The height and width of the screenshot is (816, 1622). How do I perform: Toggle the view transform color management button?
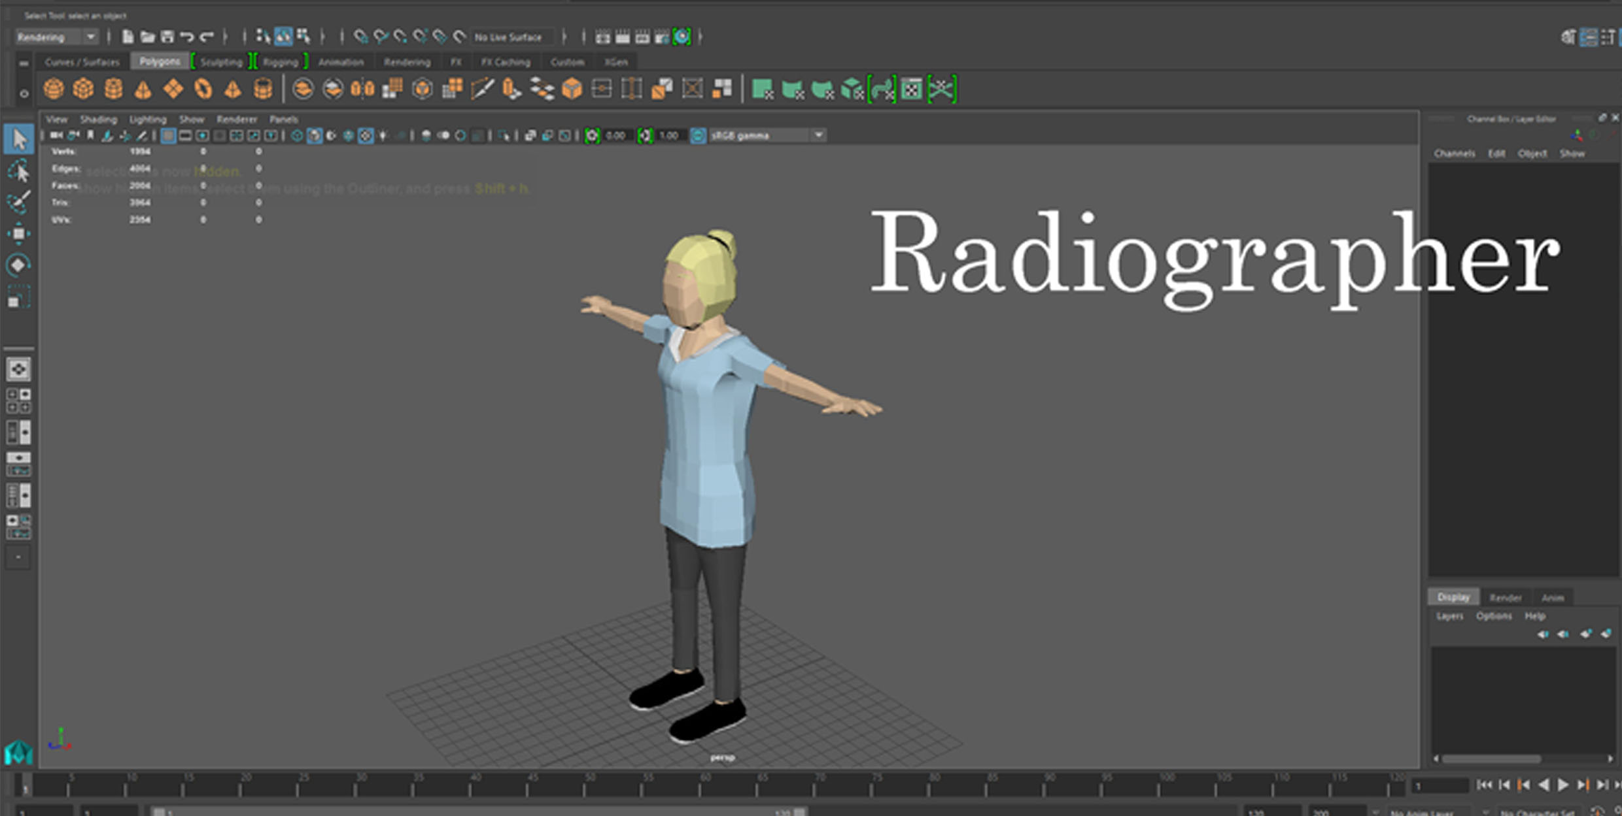click(x=699, y=136)
